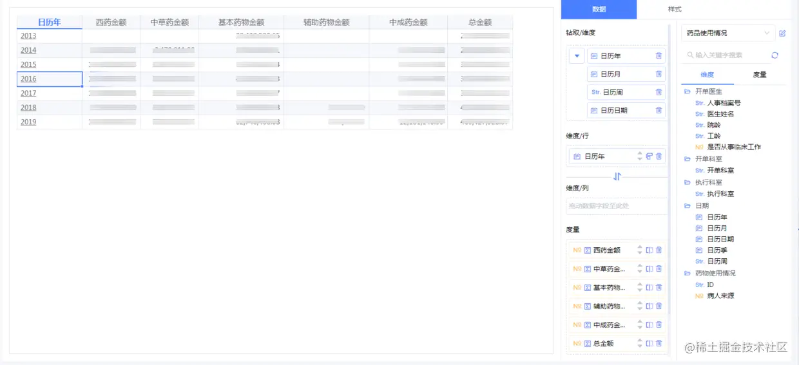The image size is (799, 365).
Task: Swap row and column dimensions icon
Action: (617, 176)
